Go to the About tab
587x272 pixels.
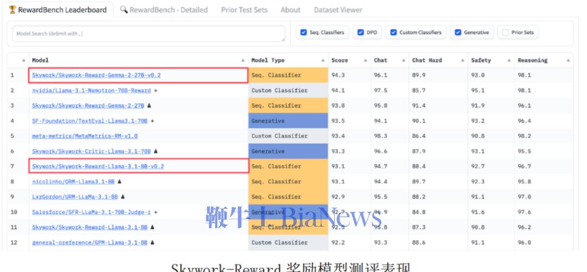coord(290,10)
